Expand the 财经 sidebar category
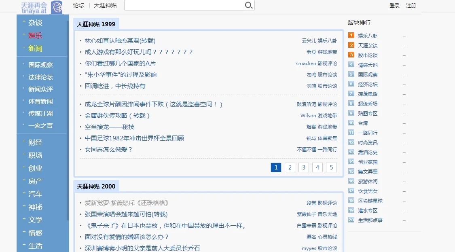 pyautogui.click(x=35, y=142)
